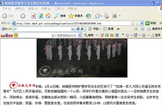
Task: Open the Baidu toolbar gear settings
Action: click(x=144, y=35)
